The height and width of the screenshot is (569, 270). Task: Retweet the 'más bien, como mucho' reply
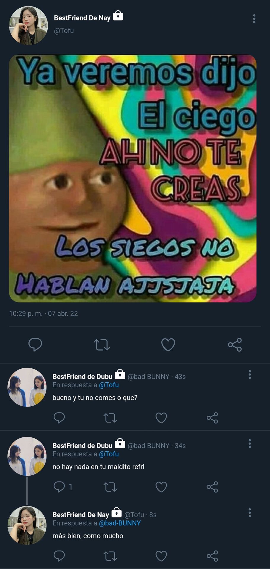tap(110, 556)
